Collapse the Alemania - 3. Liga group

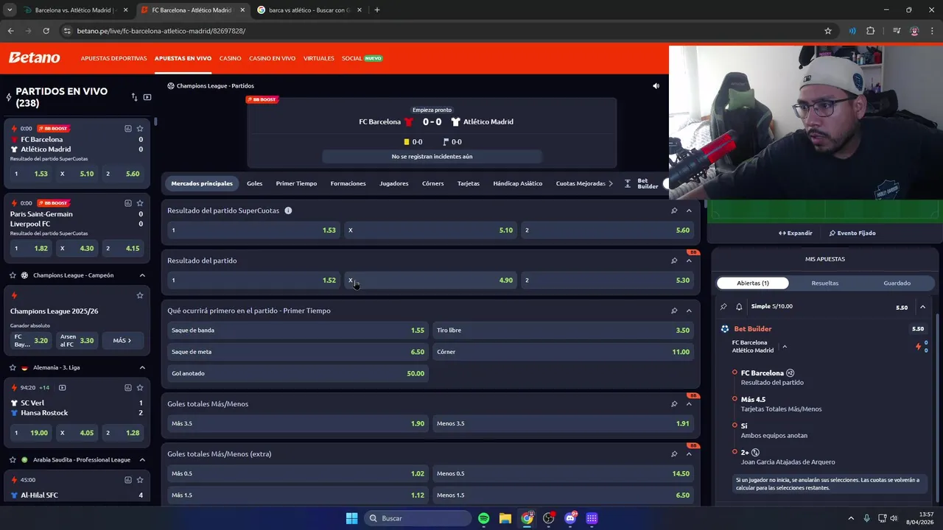pos(142,367)
